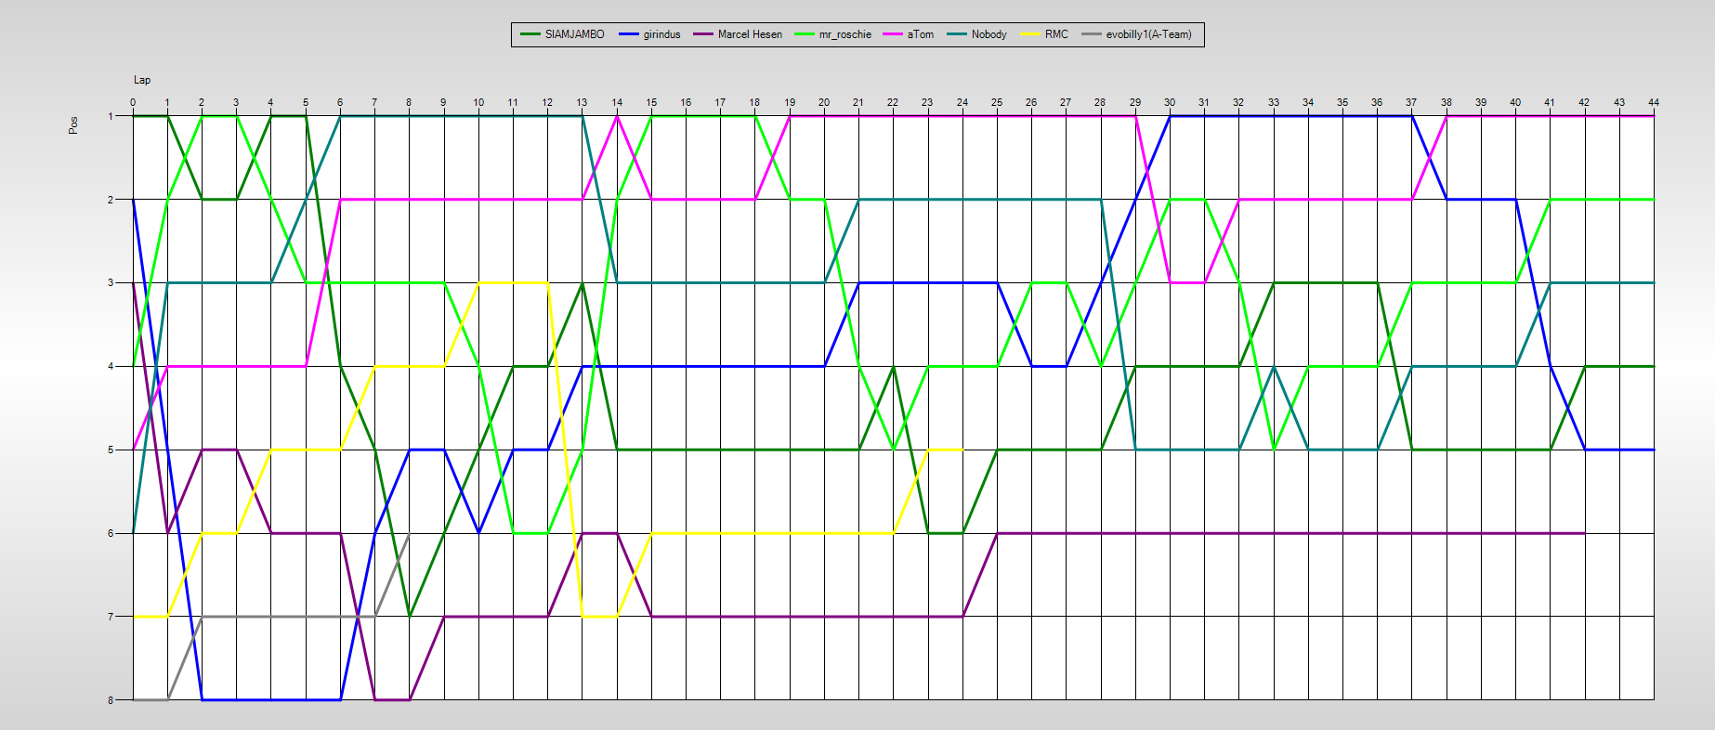Click the gray evobilly1 legend line swatch
Image resolution: width=1715 pixels, height=730 pixels.
click(x=1091, y=34)
